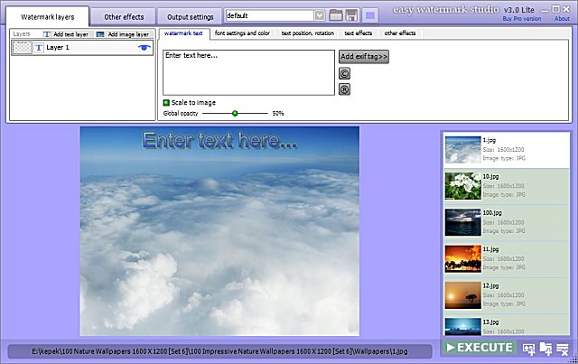Viewport: 578px width, 364px height.
Task: Insert the registered trademark symbol
Action: [344, 89]
